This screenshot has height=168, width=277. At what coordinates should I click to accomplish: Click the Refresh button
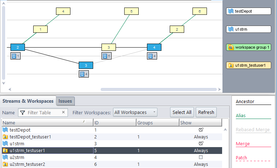206,112
